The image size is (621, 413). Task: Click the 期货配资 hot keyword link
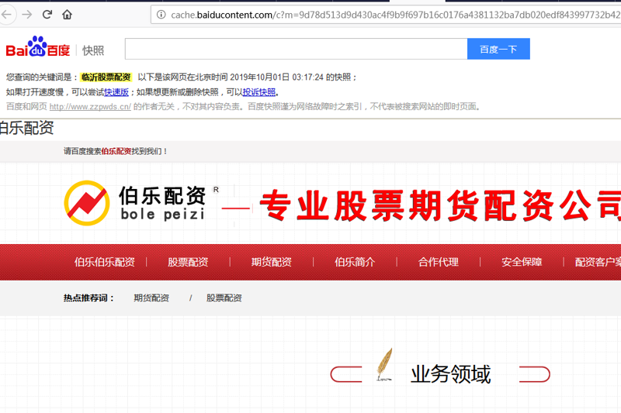click(x=151, y=298)
